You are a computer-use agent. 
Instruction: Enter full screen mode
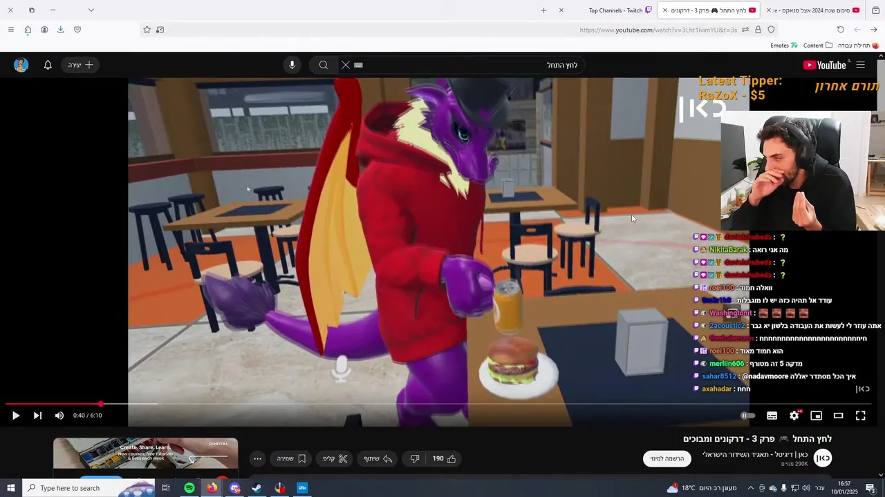860,416
